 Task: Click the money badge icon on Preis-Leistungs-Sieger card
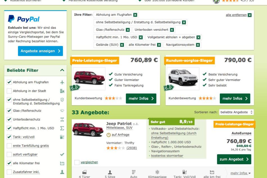coord(75,87)
